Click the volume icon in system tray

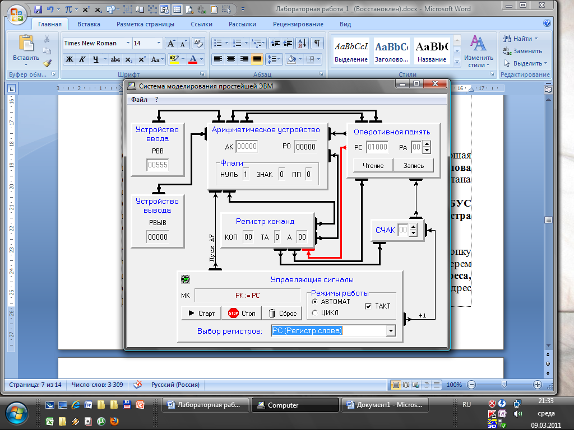517,414
